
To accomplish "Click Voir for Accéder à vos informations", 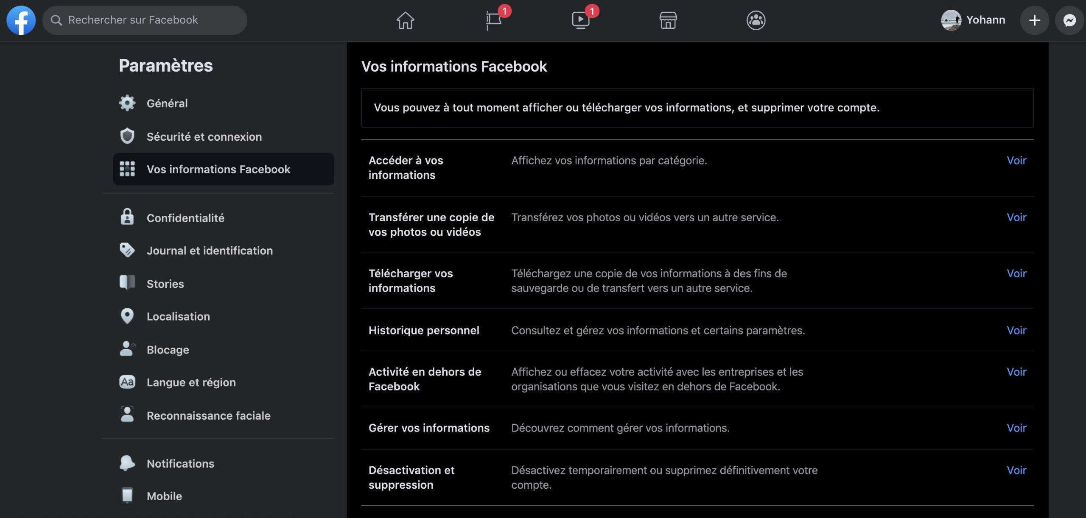I will click(x=1016, y=161).
